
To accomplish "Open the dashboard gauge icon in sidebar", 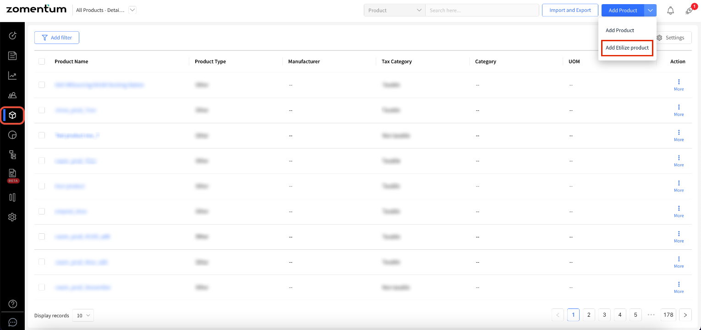I will click(12, 36).
